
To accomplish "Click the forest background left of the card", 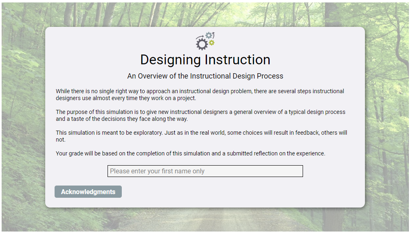I will [x=22, y=122].
